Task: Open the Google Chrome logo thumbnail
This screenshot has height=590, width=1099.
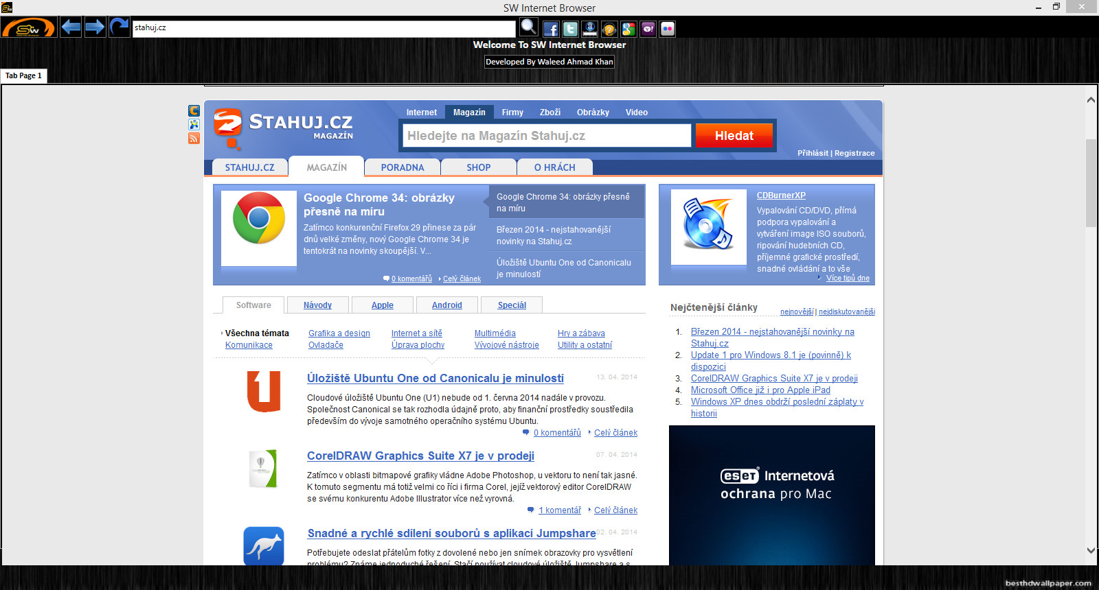Action: pos(259,228)
